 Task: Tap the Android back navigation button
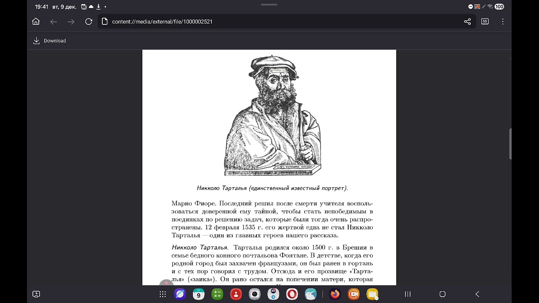point(477,294)
